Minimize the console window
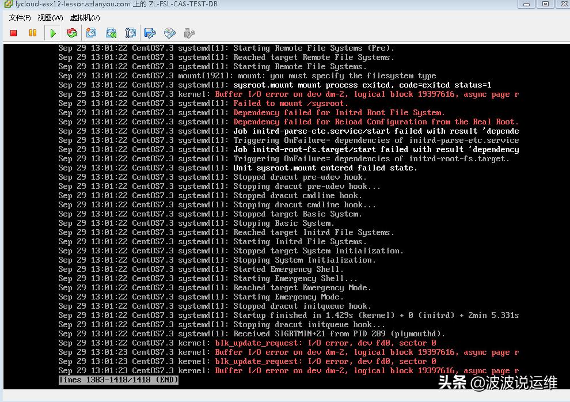This screenshot has width=570, height=402. pyautogui.click(x=528, y=5)
